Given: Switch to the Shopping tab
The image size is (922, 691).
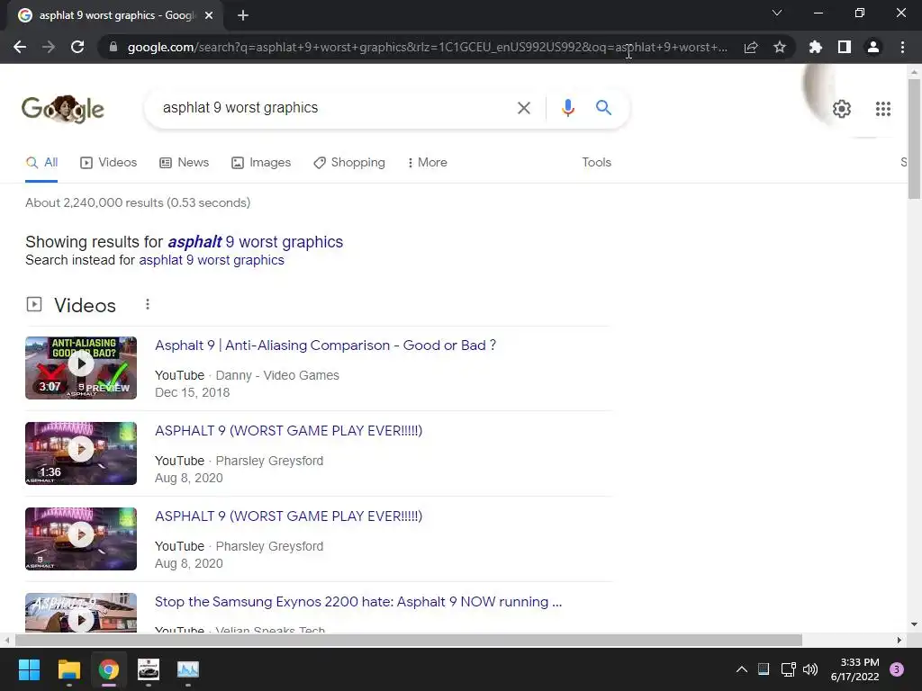Looking at the screenshot, I should 349,163.
